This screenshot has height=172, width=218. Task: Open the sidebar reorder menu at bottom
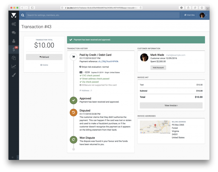(12, 157)
